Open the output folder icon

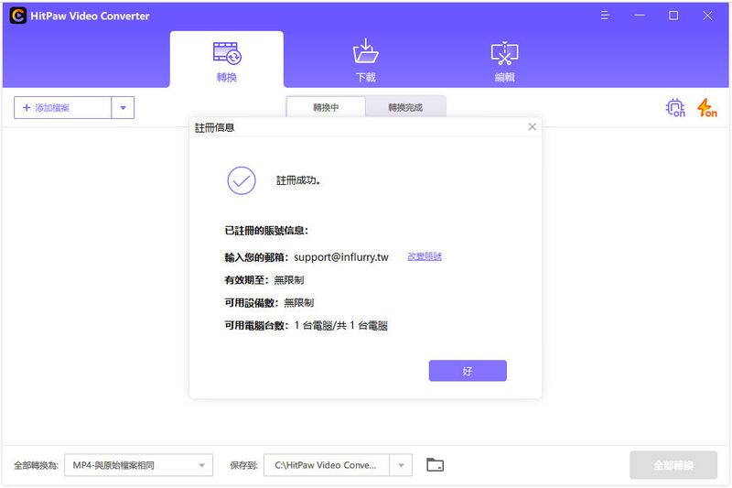coord(436,465)
